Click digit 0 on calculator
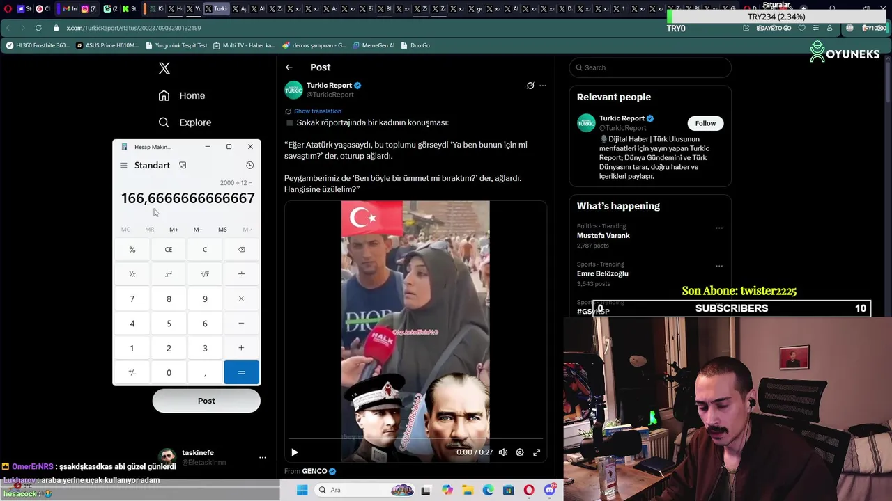Viewport: 892px width, 501px height. click(169, 373)
